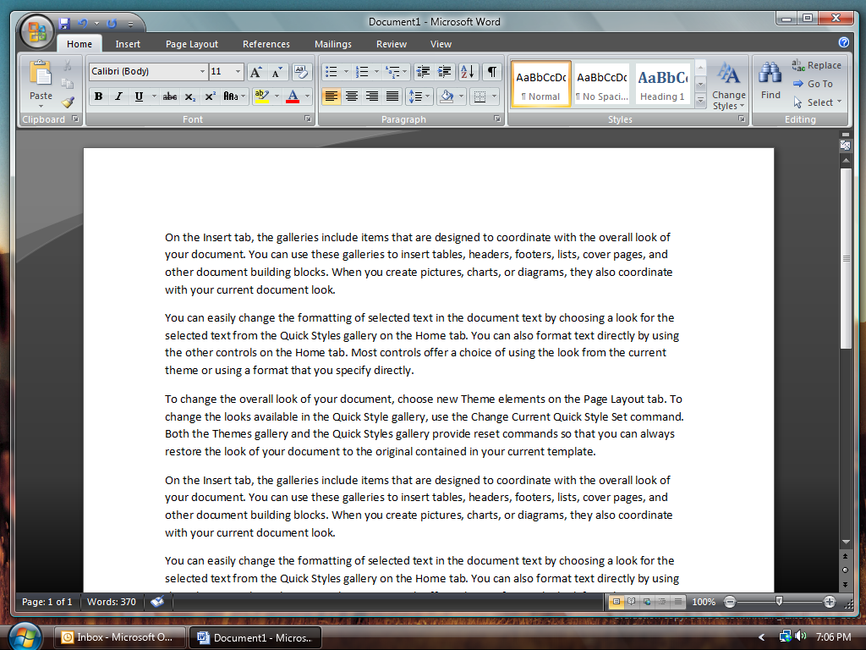
Task: Switch to Draft view
Action: point(677,602)
